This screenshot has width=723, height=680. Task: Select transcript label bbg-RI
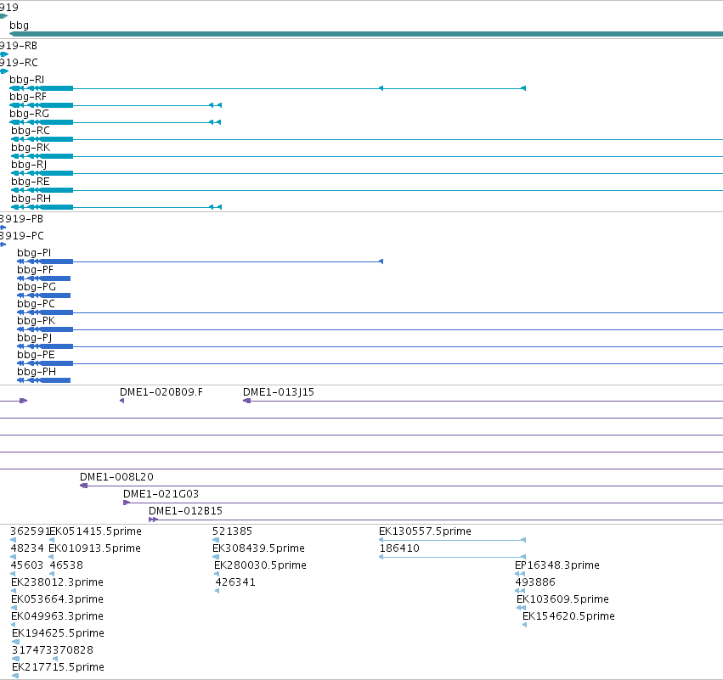[26, 79]
